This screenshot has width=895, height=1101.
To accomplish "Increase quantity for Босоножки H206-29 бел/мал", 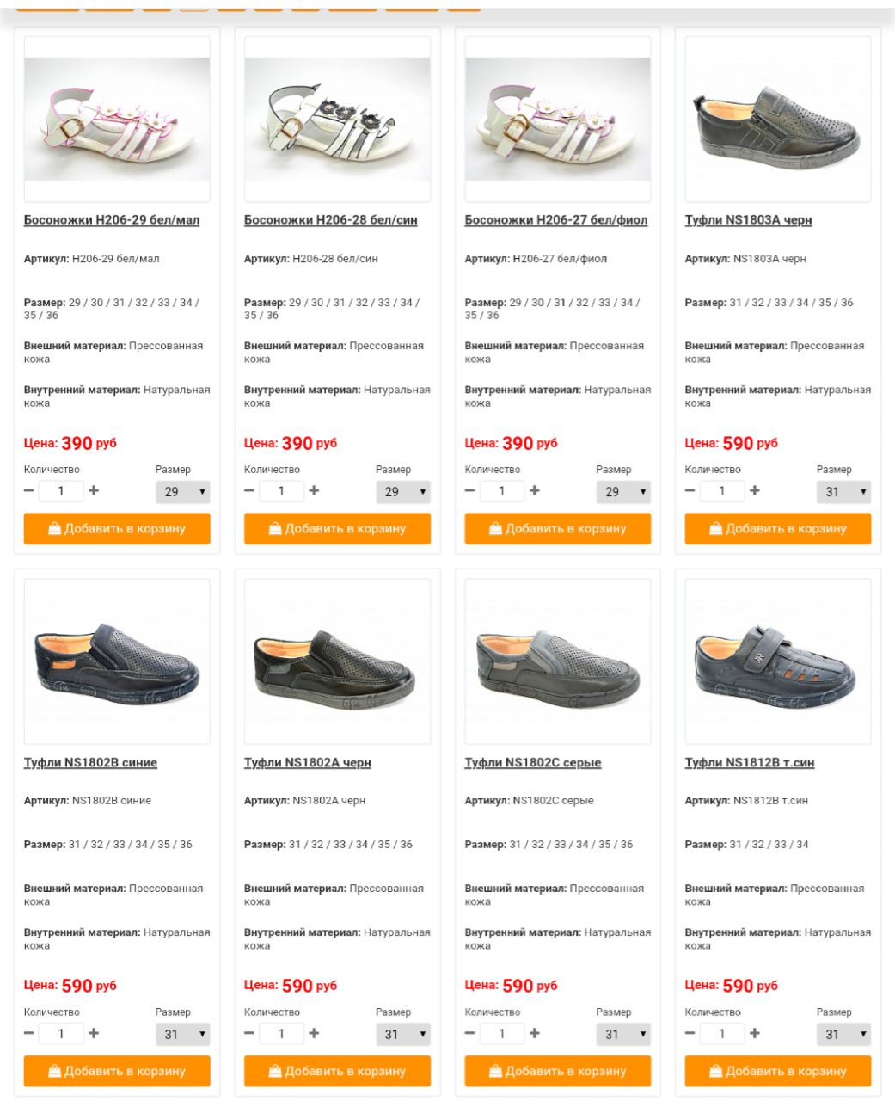I will [x=94, y=490].
